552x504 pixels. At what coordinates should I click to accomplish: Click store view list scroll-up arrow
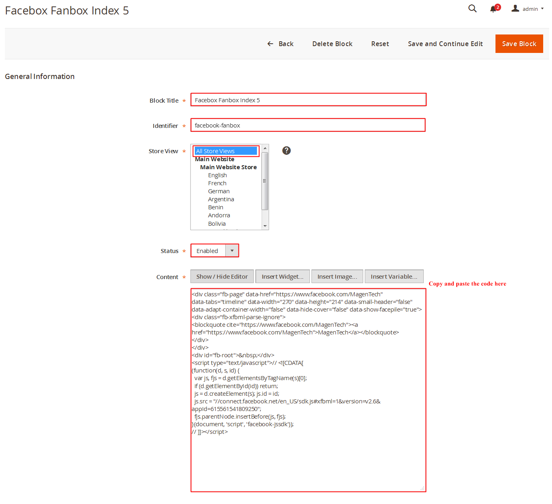click(x=265, y=148)
